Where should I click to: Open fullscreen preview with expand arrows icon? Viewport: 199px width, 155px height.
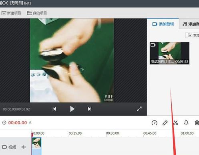[x=139, y=109]
